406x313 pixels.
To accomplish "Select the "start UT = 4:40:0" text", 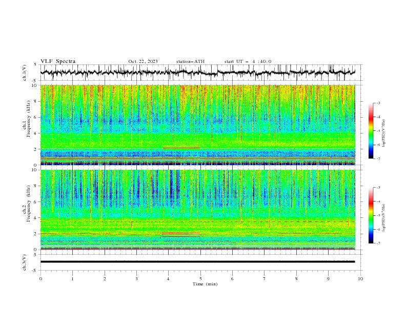I will click(x=248, y=61).
